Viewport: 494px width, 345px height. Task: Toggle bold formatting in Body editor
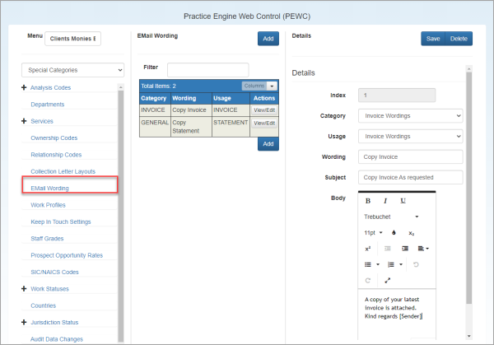coord(368,201)
